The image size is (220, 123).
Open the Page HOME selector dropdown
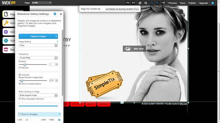coord(42,3)
